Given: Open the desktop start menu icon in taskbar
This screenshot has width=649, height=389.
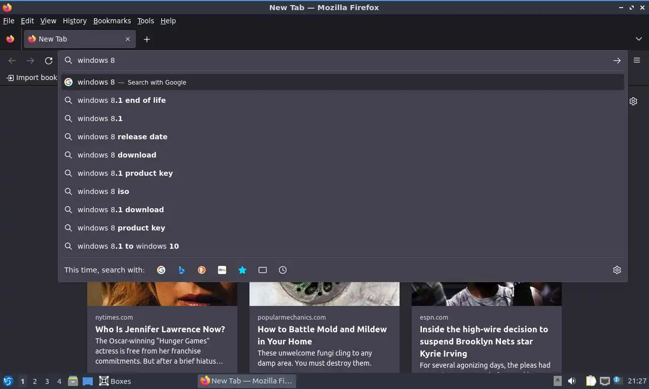Looking at the screenshot, I should click(8, 381).
